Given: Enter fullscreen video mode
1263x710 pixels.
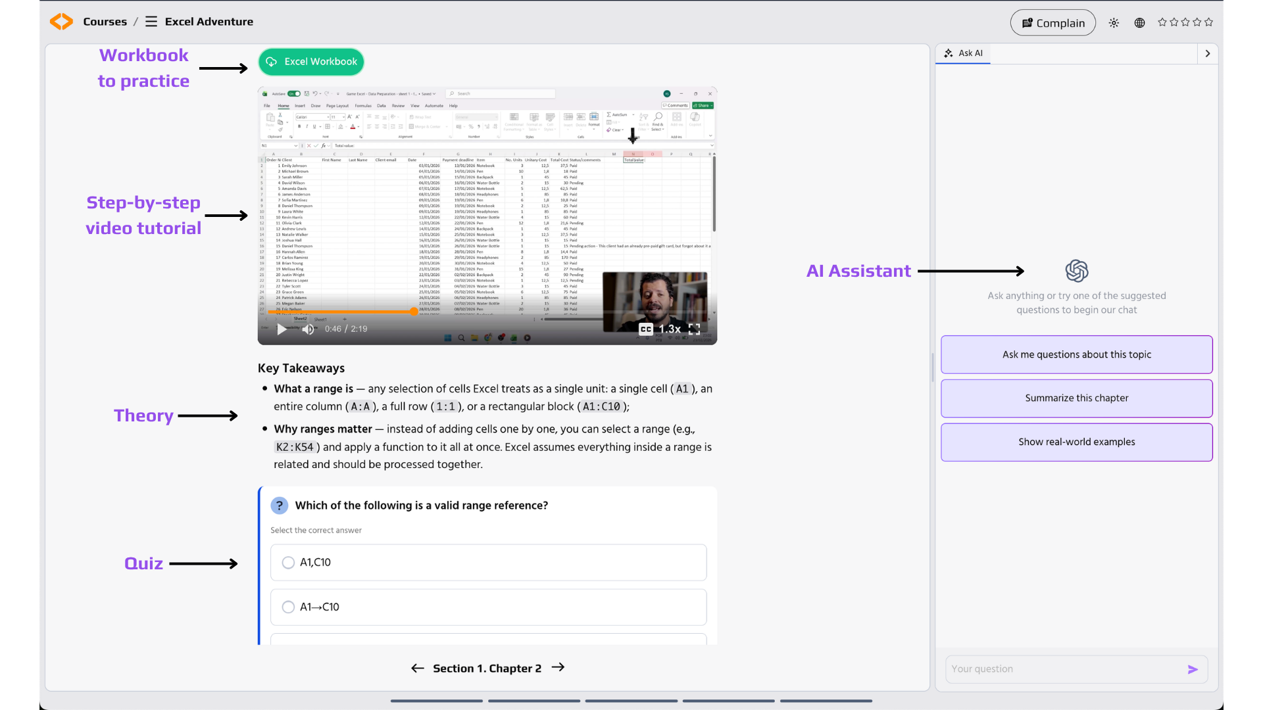Looking at the screenshot, I should (x=694, y=329).
